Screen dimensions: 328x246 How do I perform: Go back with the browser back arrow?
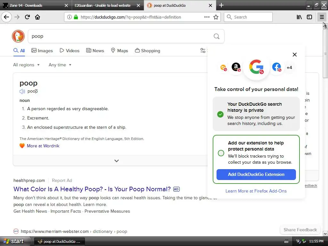click(x=6, y=17)
